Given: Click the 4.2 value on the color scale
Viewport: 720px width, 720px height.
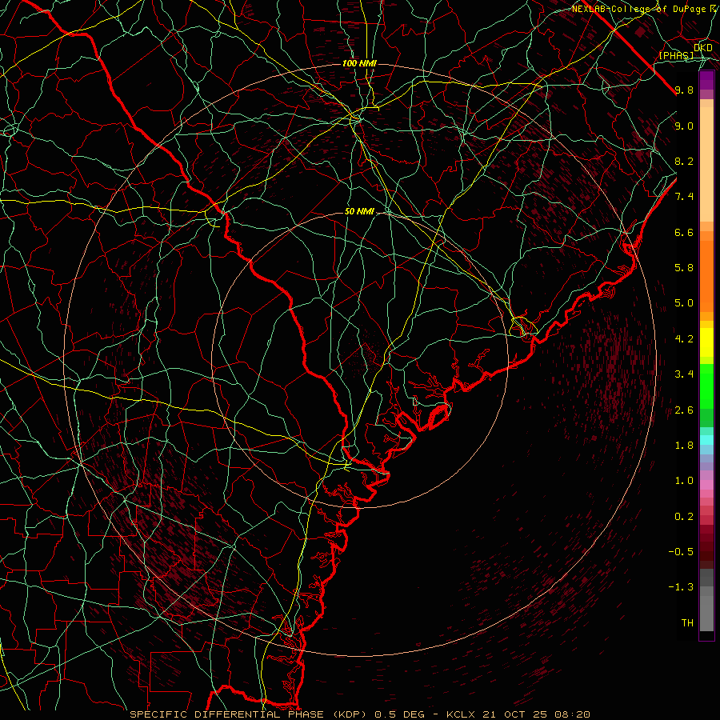Looking at the screenshot, I should [x=684, y=339].
